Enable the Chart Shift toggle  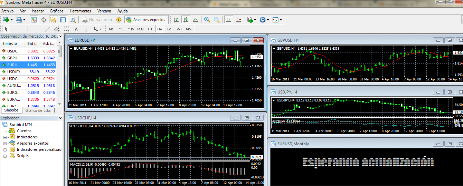[238, 20]
